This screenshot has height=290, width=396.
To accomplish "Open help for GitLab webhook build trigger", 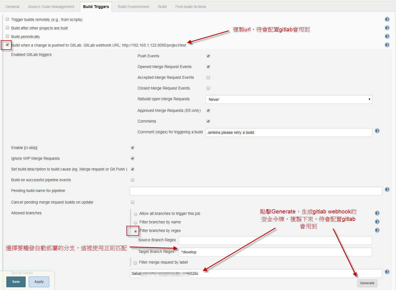I will (x=387, y=45).
